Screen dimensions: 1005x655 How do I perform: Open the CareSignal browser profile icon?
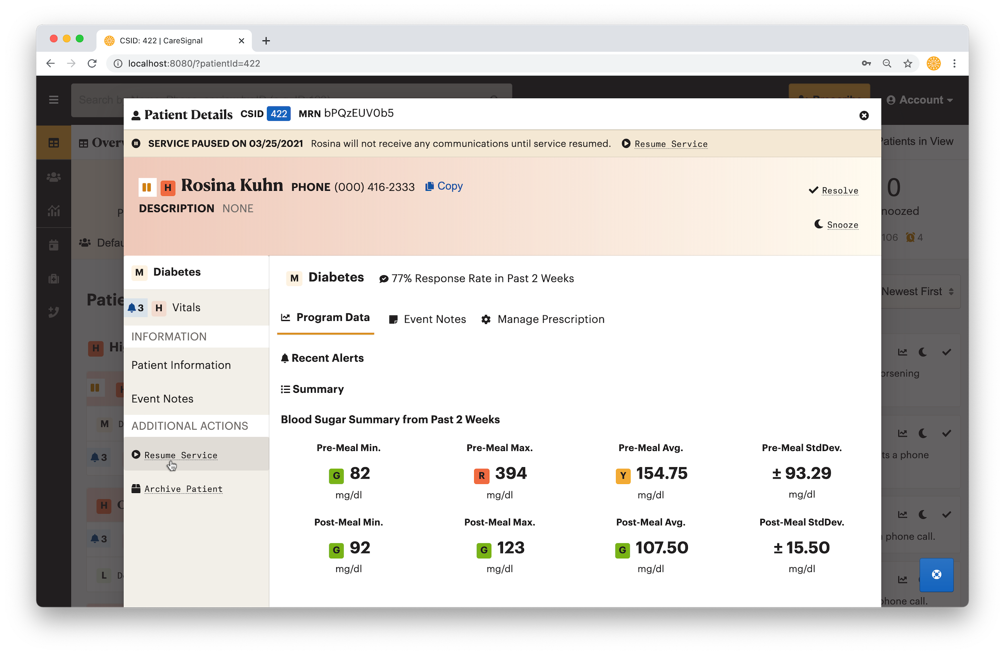coord(934,63)
